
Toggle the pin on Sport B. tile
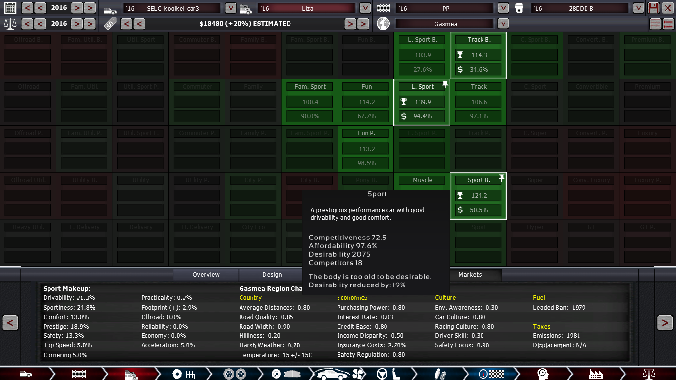(501, 178)
